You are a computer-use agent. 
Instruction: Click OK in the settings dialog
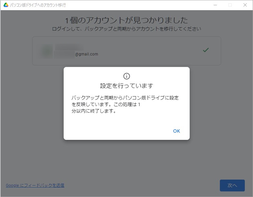176,131
